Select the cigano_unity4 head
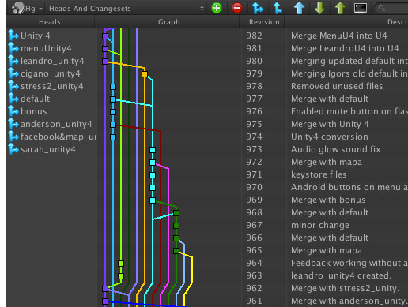 point(51,73)
